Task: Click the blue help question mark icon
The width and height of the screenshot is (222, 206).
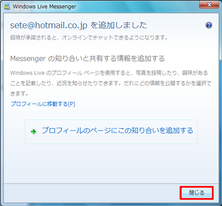Action: [x=209, y=26]
